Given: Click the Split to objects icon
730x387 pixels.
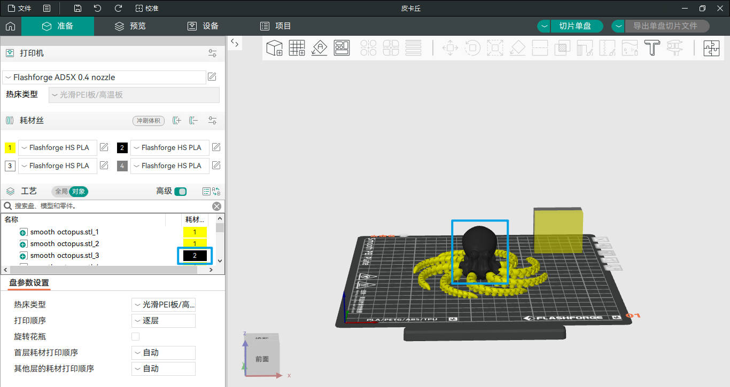Looking at the screenshot, I should [x=368, y=48].
